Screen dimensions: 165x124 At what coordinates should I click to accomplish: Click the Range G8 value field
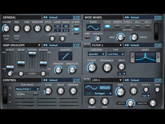click(x=66, y=26)
